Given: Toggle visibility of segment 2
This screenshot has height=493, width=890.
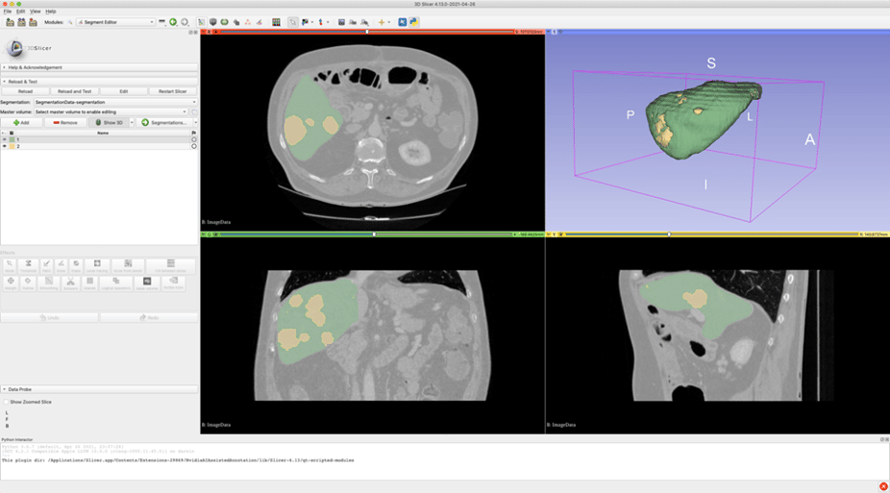Looking at the screenshot, I should coord(5,146).
